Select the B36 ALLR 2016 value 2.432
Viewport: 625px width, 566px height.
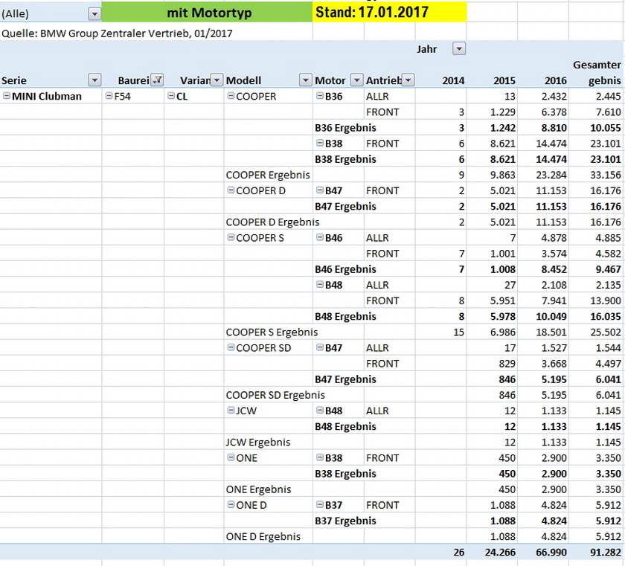(x=554, y=97)
